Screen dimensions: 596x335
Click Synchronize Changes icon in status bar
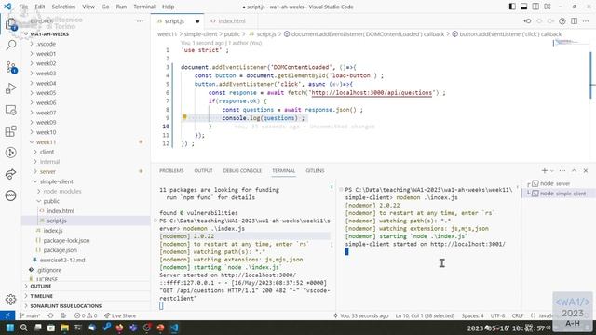tap(50, 315)
